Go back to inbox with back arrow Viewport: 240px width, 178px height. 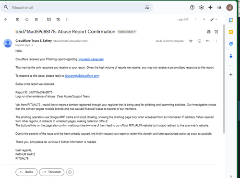click(x=6, y=19)
